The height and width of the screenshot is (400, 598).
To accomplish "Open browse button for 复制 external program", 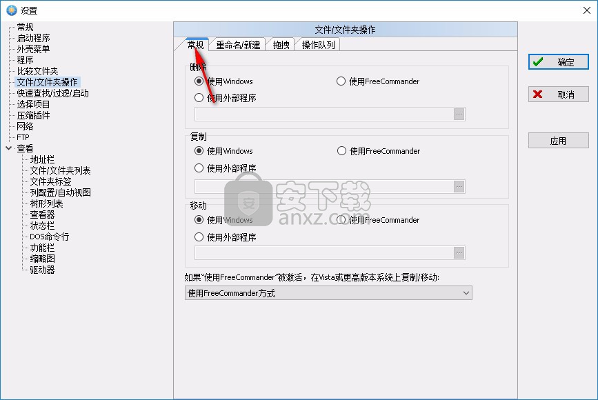I will [x=459, y=186].
